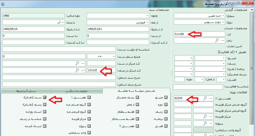The image size is (255, 136).
Task: Click the مبلغ سطر سند amount field
Action: (44, 56)
